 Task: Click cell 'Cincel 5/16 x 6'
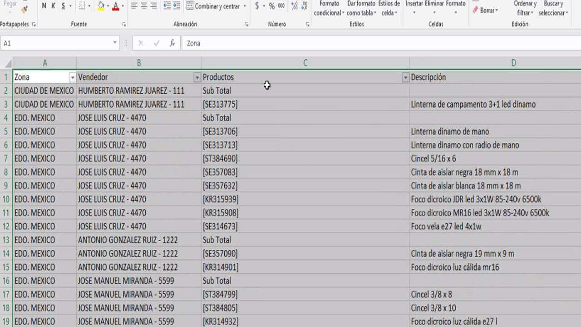(495, 159)
